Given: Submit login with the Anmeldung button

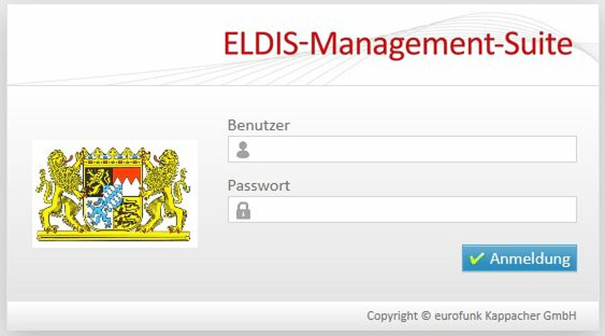Looking at the screenshot, I should (519, 258).
